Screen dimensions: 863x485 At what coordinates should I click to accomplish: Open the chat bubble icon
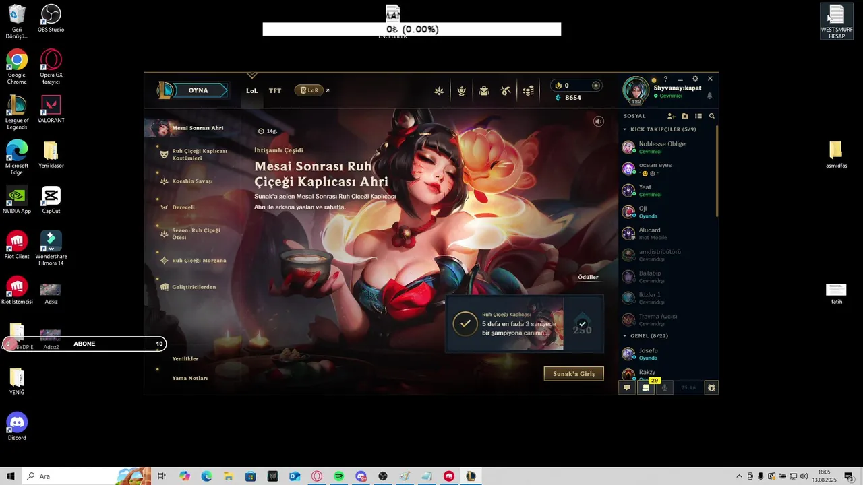(627, 387)
